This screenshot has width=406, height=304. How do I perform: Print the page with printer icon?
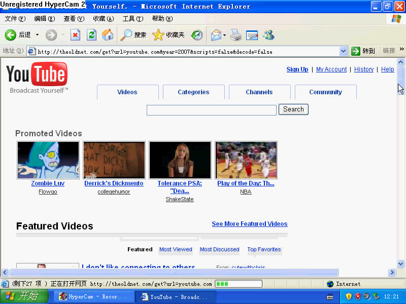(x=235, y=35)
